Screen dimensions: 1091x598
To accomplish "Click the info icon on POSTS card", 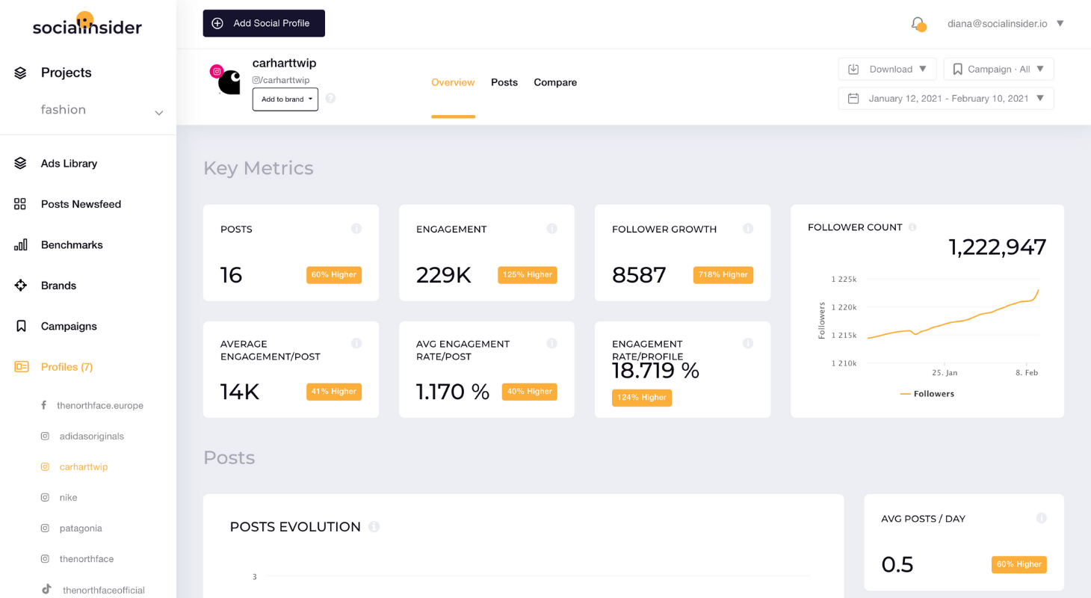I will (x=356, y=229).
